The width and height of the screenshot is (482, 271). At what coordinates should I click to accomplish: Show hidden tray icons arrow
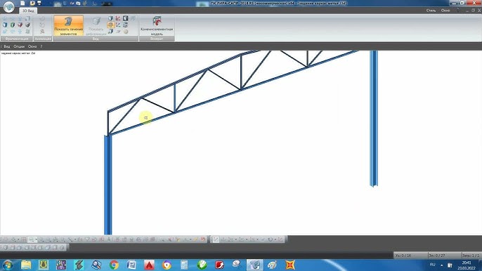coord(442,265)
